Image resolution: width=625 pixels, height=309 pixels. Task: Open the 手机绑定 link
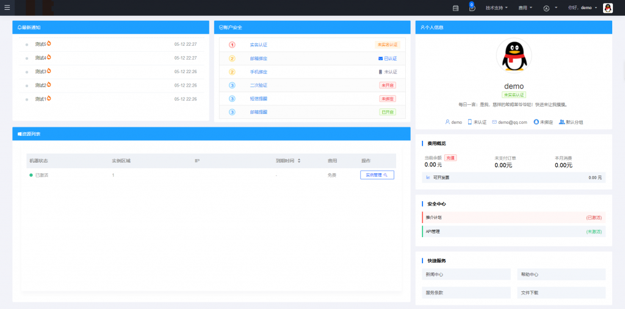pyautogui.click(x=258, y=72)
